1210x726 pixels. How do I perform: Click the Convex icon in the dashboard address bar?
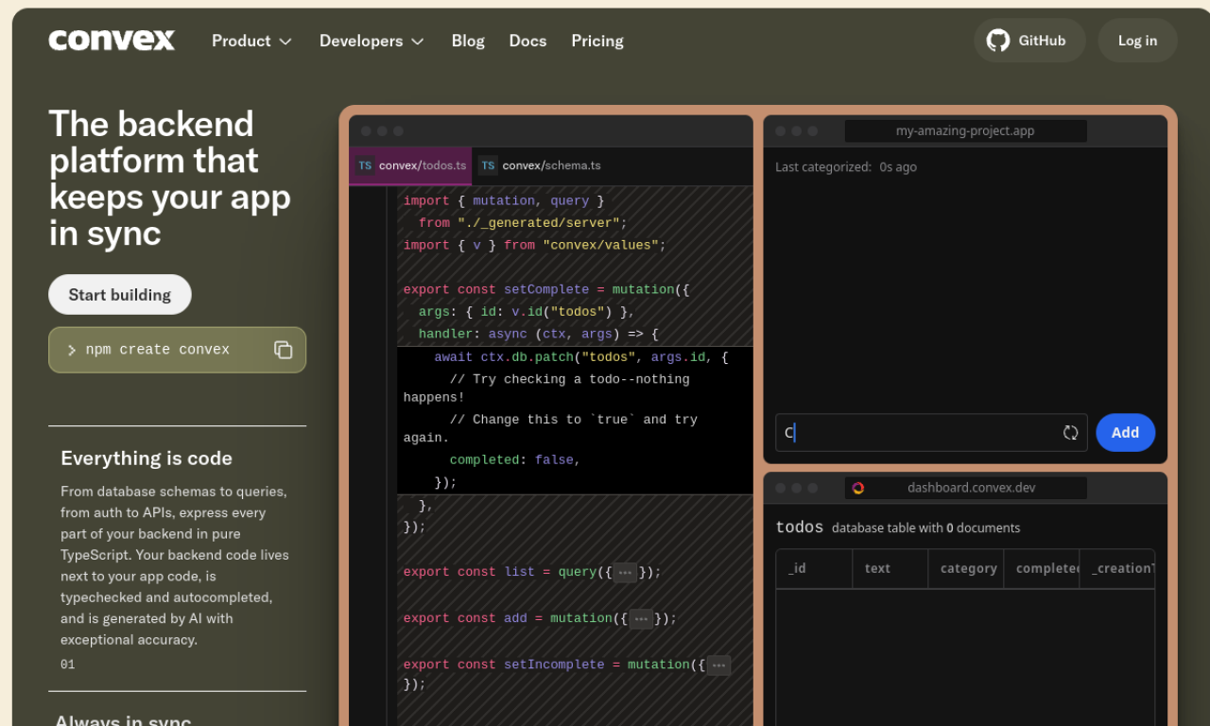pos(857,488)
